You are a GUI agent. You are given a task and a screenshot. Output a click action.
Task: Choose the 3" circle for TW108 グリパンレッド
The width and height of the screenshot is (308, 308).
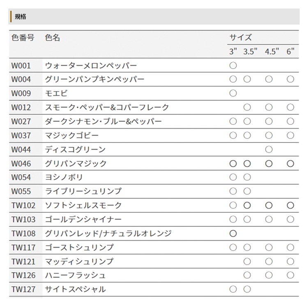[233, 233]
